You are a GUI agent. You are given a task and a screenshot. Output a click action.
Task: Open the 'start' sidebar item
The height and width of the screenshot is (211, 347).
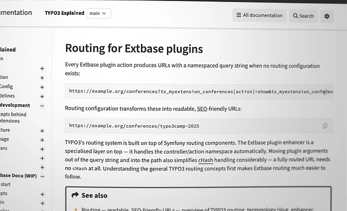coord(5,184)
